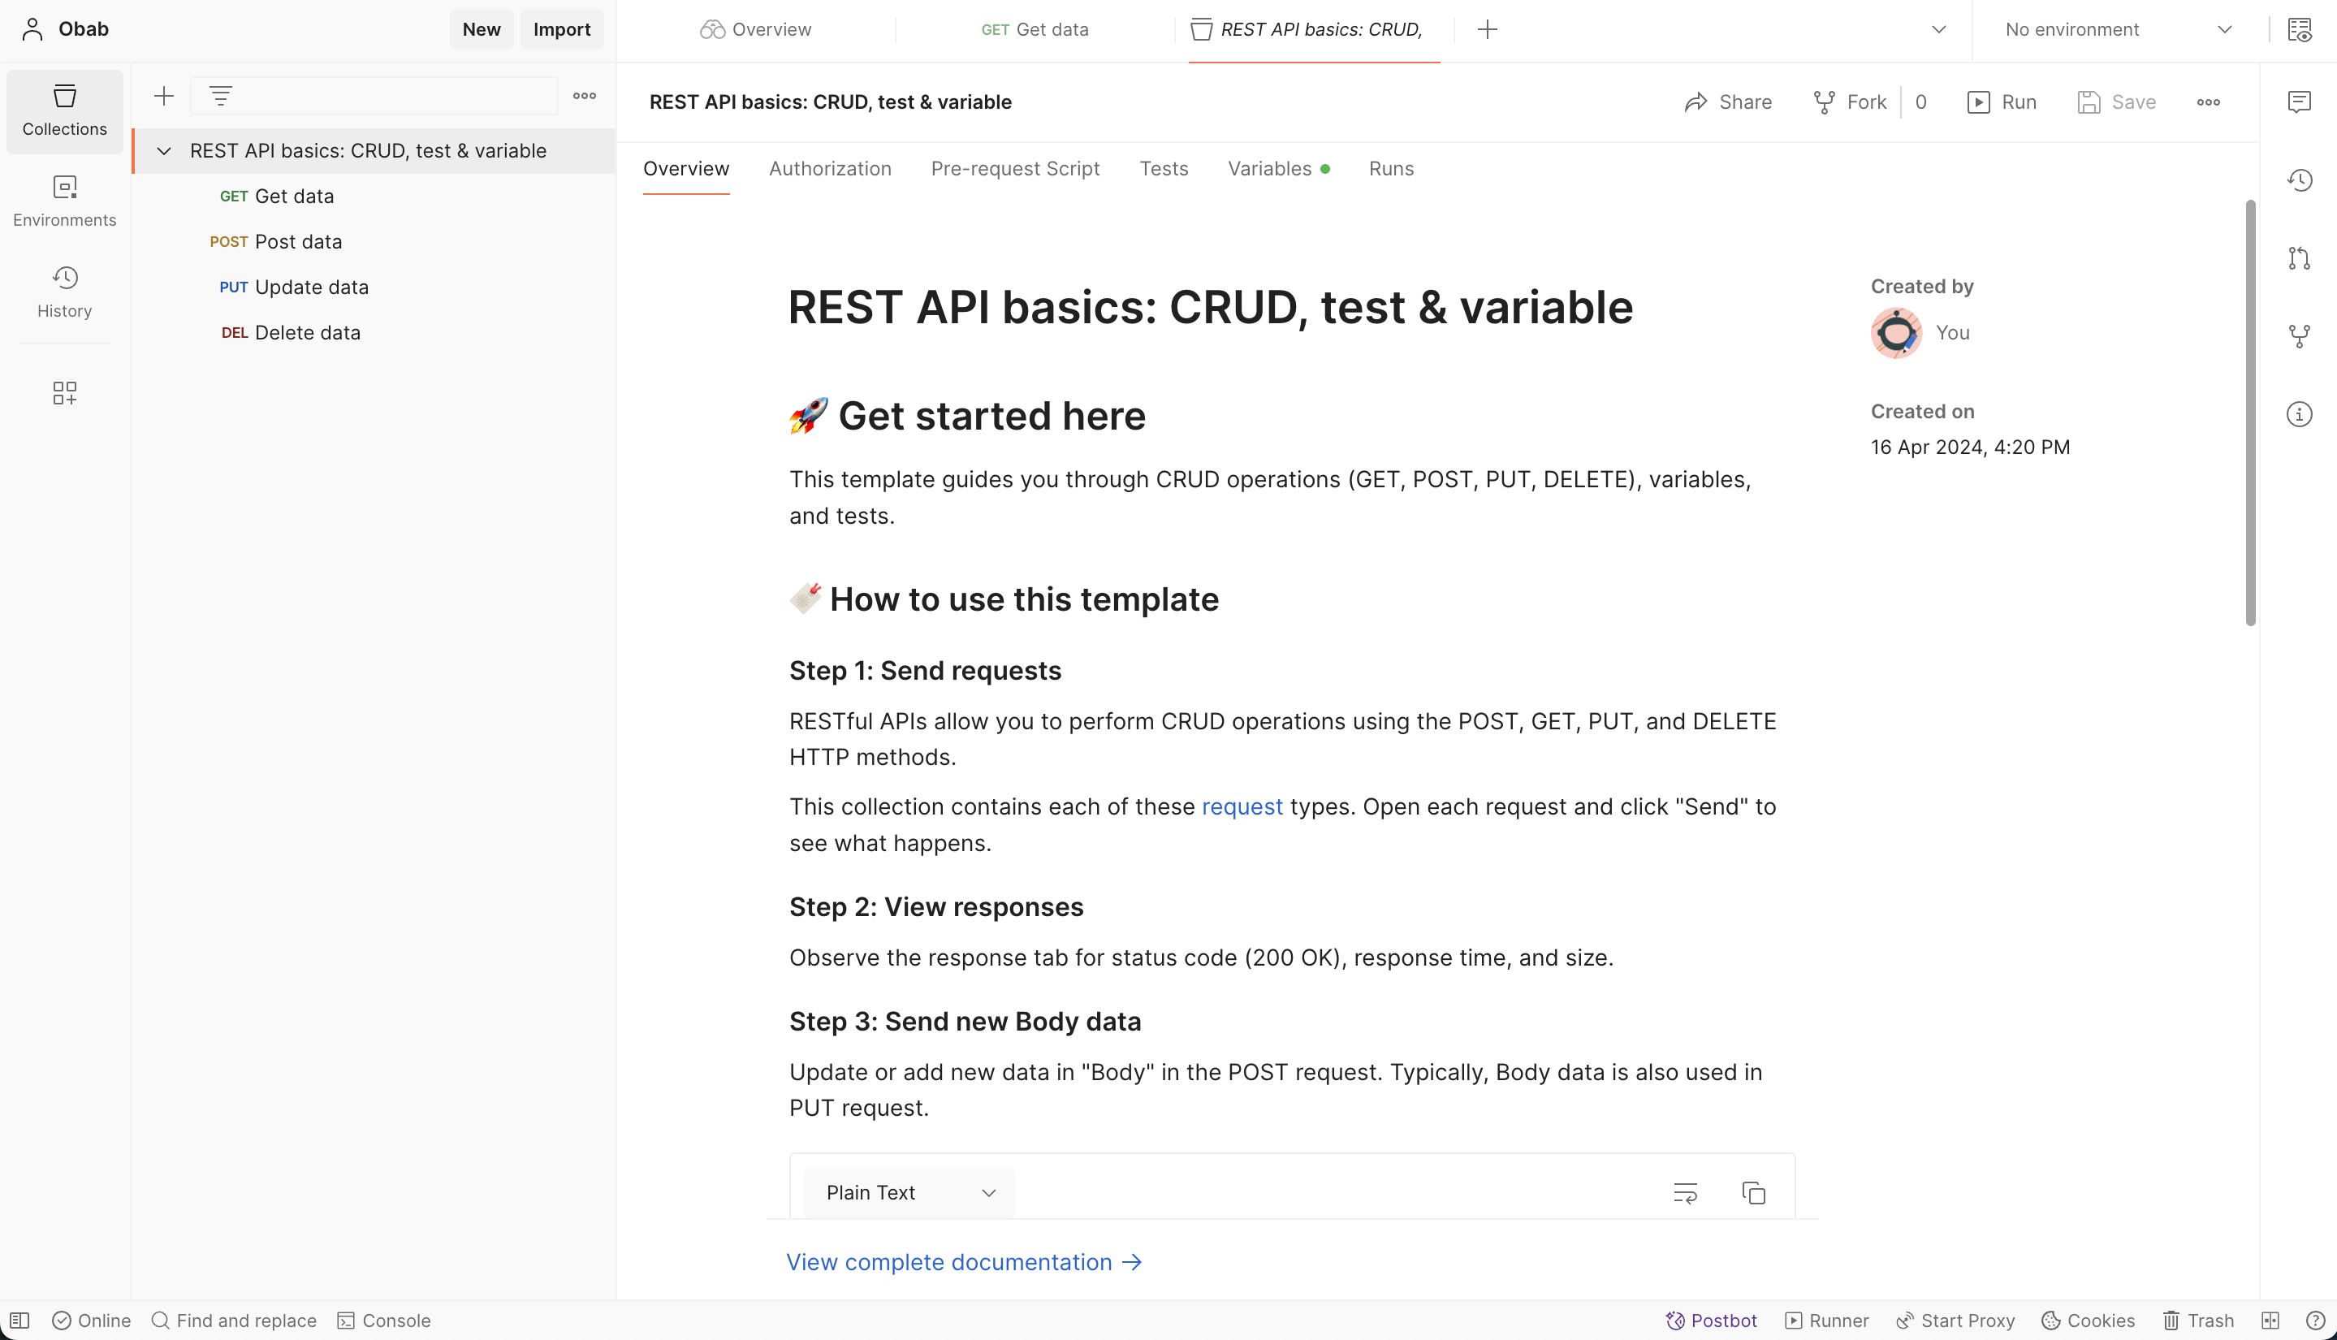Viewport: 2337px width, 1340px height.
Task: Click the Obab workspace name
Action: (83, 29)
